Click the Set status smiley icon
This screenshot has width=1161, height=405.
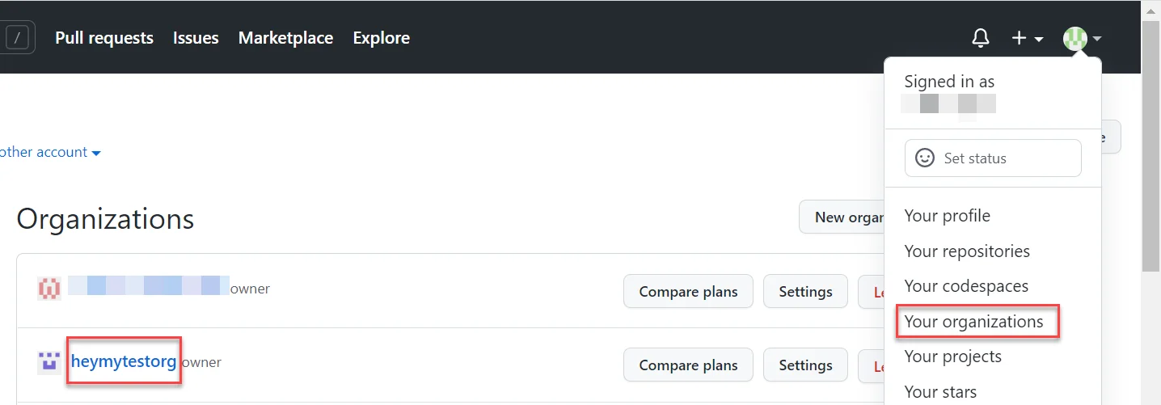coord(924,158)
